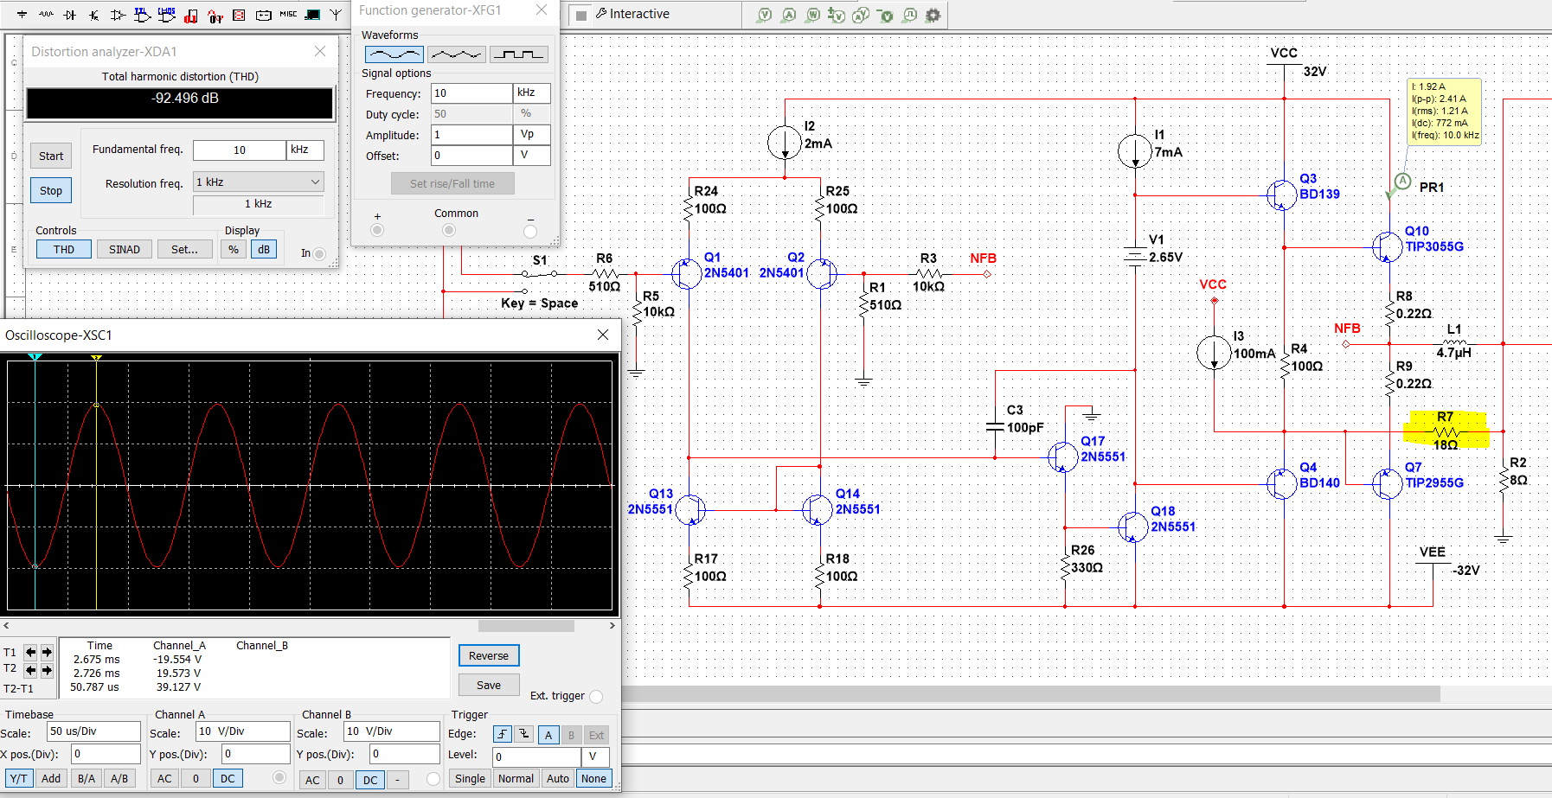Viewport: 1552px width, 798px height.
Task: Open the Advanced Peripherals screen icon
Action: click(312, 15)
